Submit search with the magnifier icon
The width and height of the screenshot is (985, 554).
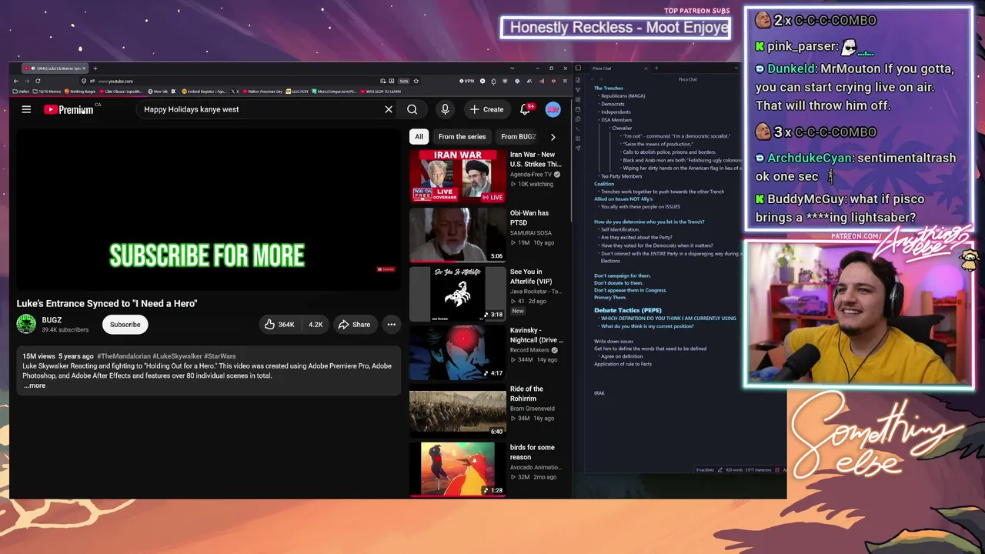pos(412,109)
